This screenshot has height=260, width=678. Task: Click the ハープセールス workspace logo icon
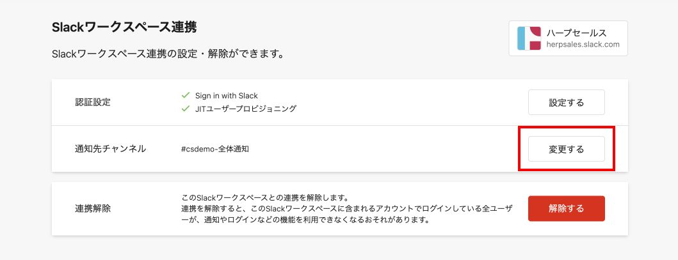tap(529, 38)
